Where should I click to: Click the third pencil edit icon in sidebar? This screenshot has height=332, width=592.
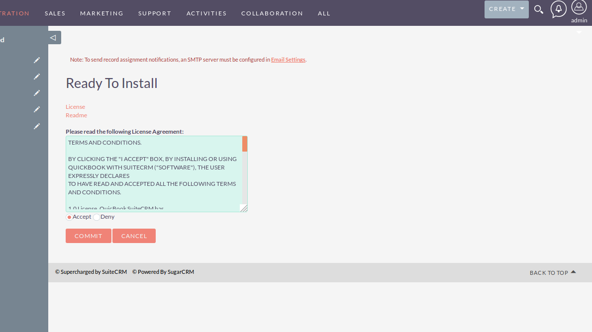pos(36,93)
